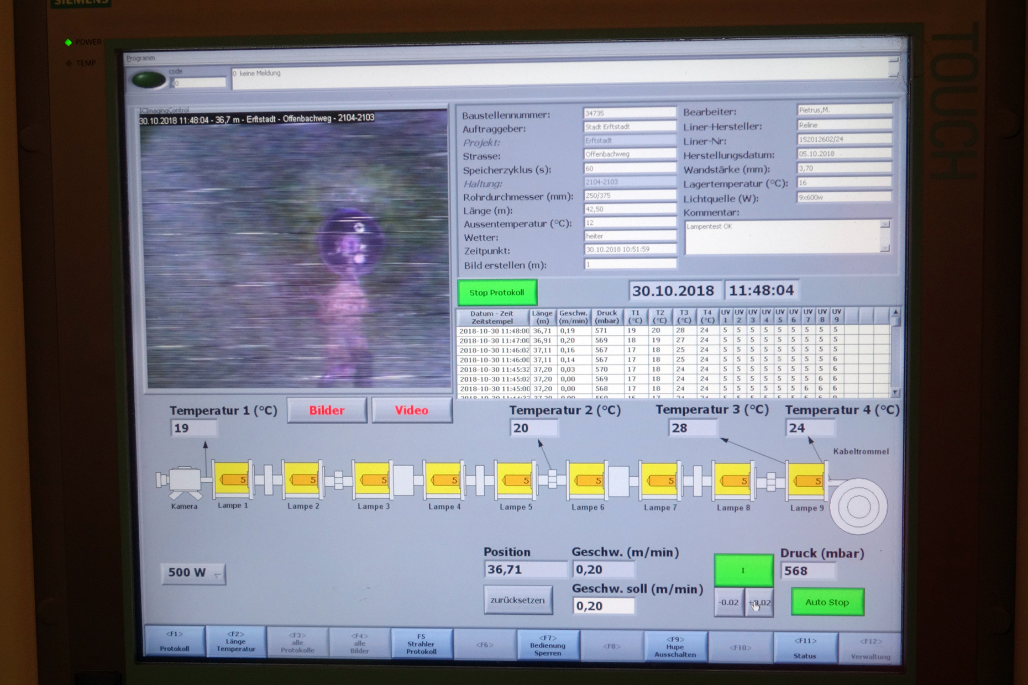Image resolution: width=1028 pixels, height=685 pixels.
Task: Click the red Bilder button
Action: pos(327,410)
